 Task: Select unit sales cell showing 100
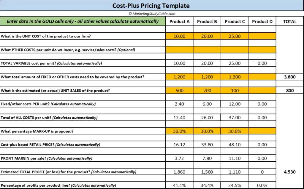pyautogui.click(x=235, y=90)
